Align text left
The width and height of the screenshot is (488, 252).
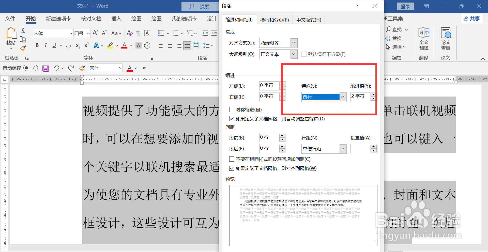click(161, 45)
